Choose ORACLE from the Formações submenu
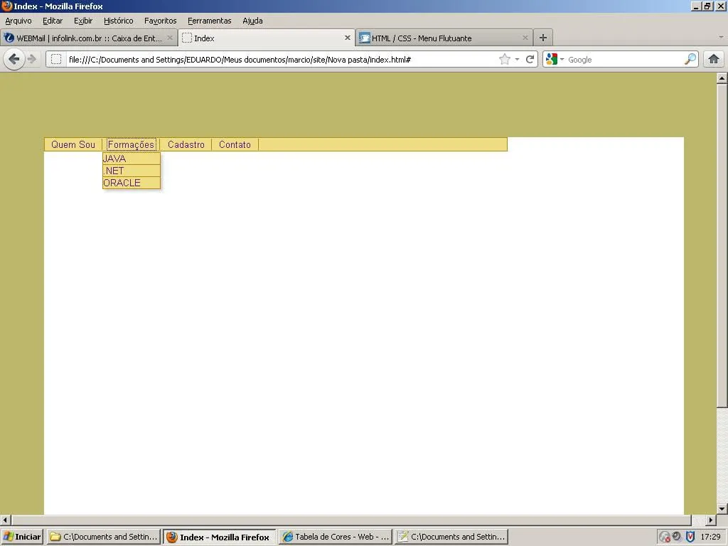Viewport: 728px width, 546px height. pyautogui.click(x=132, y=183)
